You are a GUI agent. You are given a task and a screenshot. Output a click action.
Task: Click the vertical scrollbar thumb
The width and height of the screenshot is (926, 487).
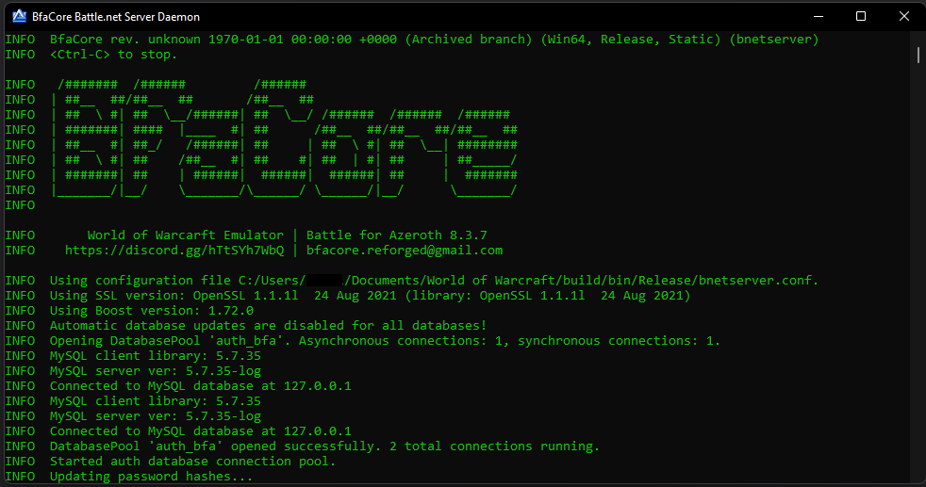click(918, 55)
